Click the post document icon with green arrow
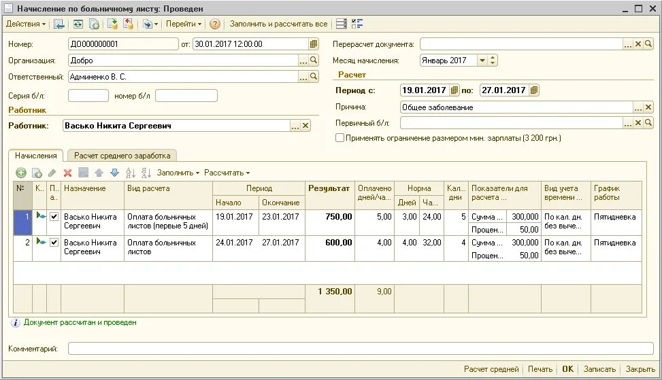Screen dimensions: 662x380 pyautogui.click(x=112, y=24)
